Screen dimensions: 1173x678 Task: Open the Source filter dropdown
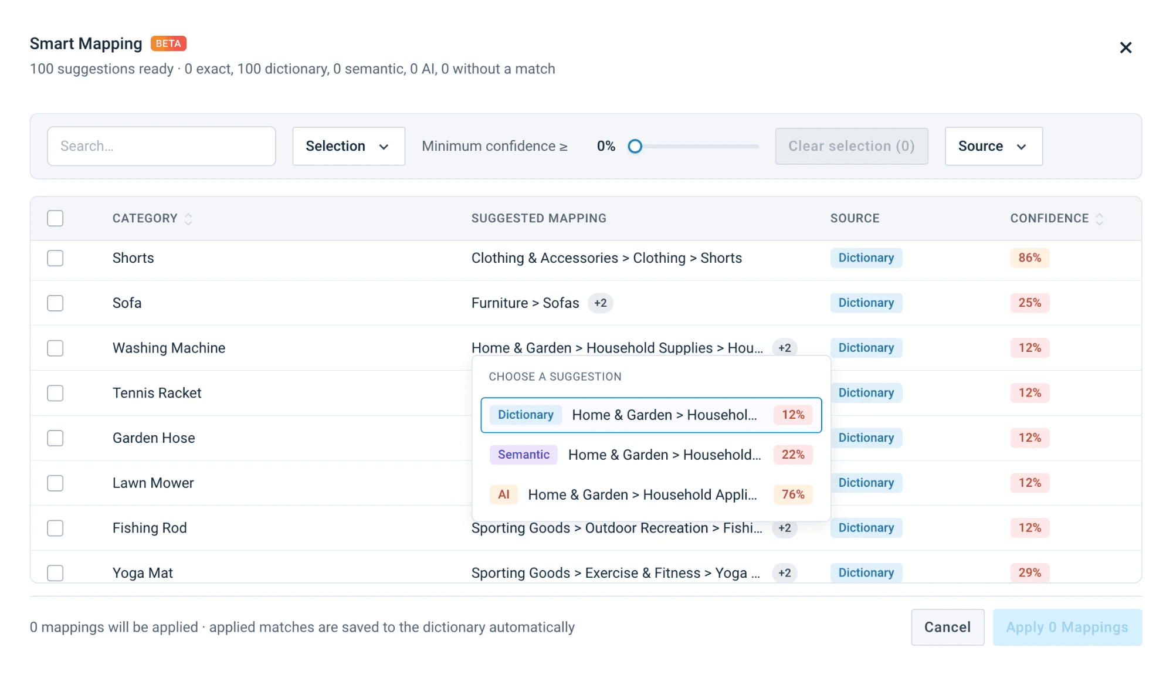(994, 146)
